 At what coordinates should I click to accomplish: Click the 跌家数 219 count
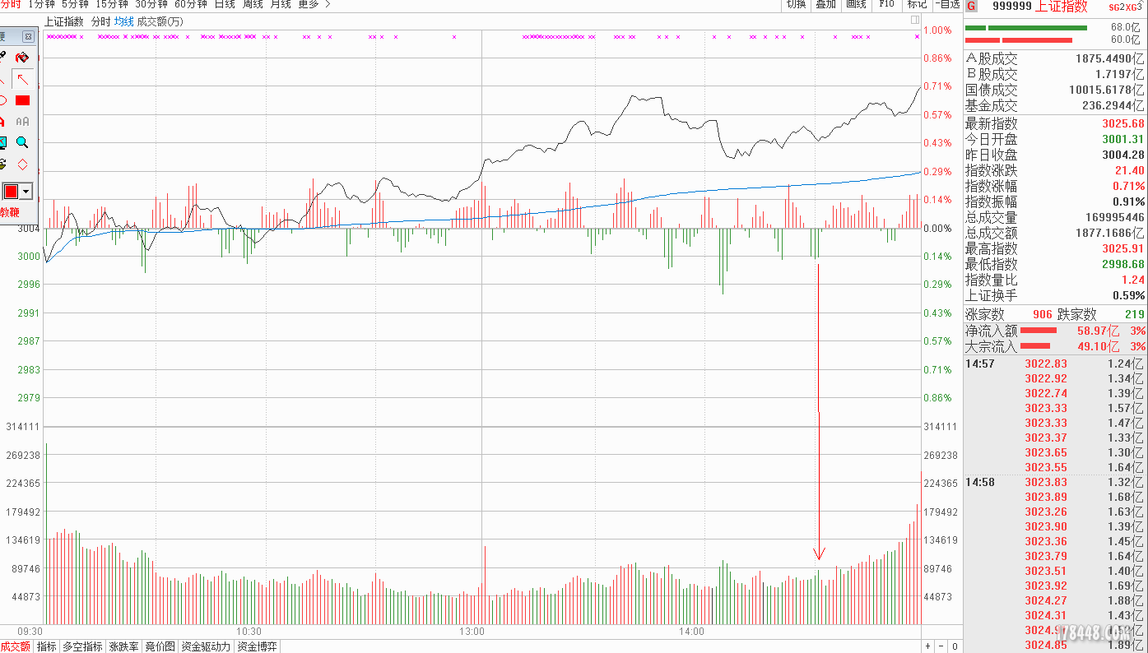coord(1135,315)
